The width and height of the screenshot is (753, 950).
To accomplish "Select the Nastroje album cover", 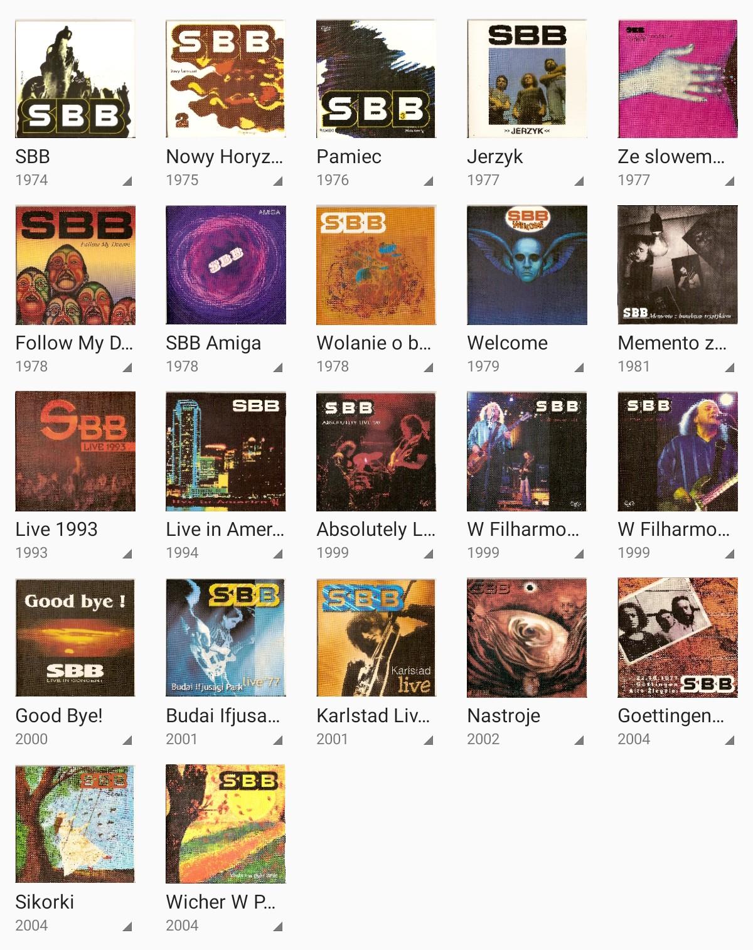I will [x=527, y=638].
